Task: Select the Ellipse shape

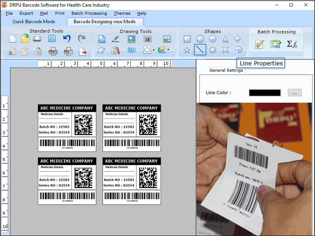Action: click(x=213, y=39)
